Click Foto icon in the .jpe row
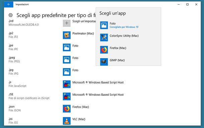Screen dimensions: 204x128 tap(67, 48)
